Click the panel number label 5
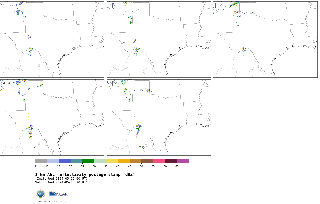 [111, 83]
